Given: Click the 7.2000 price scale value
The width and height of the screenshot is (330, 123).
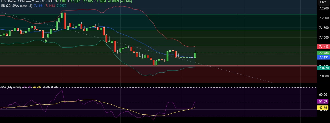Looking at the screenshot, I should (323, 18).
